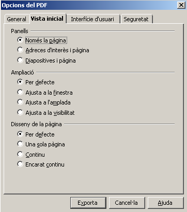Screen dimensions: 187x212
Task: Select the Només la pàgina radio option
Action: 42,40
